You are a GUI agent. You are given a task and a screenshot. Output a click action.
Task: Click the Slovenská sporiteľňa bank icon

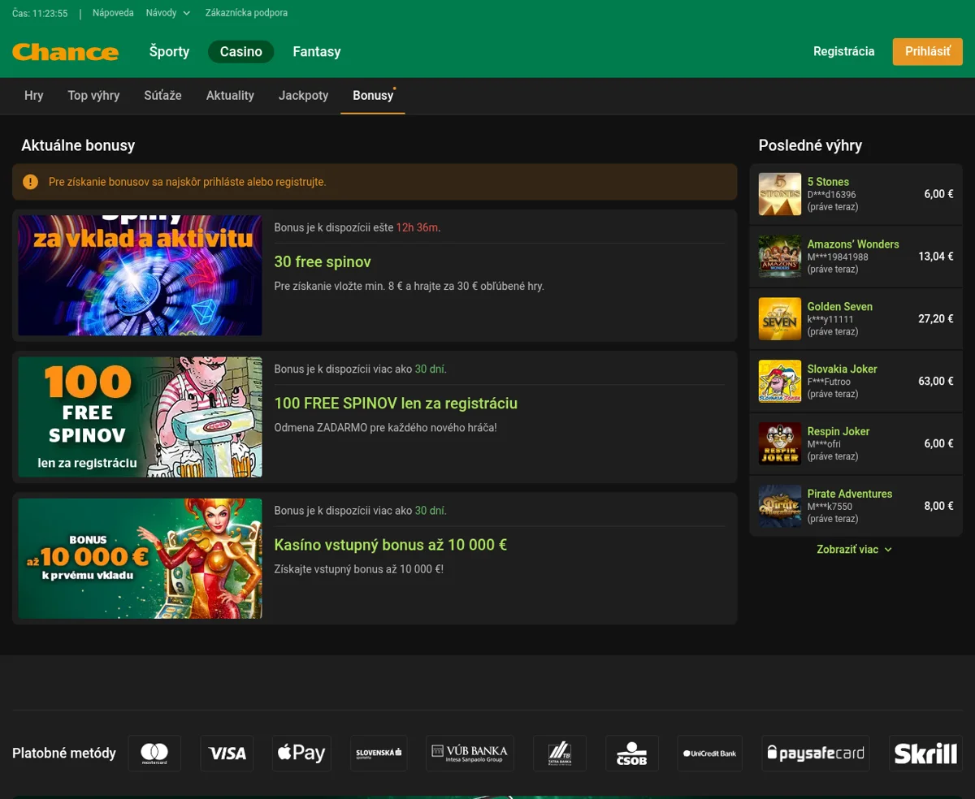point(379,754)
